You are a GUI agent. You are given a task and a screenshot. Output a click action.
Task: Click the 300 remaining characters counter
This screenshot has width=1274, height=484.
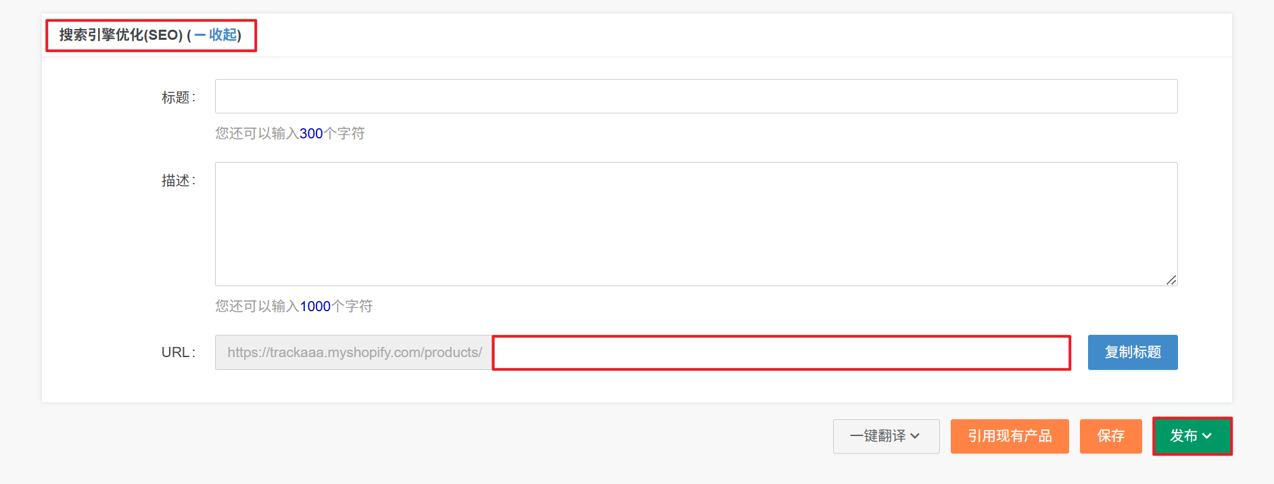311,134
